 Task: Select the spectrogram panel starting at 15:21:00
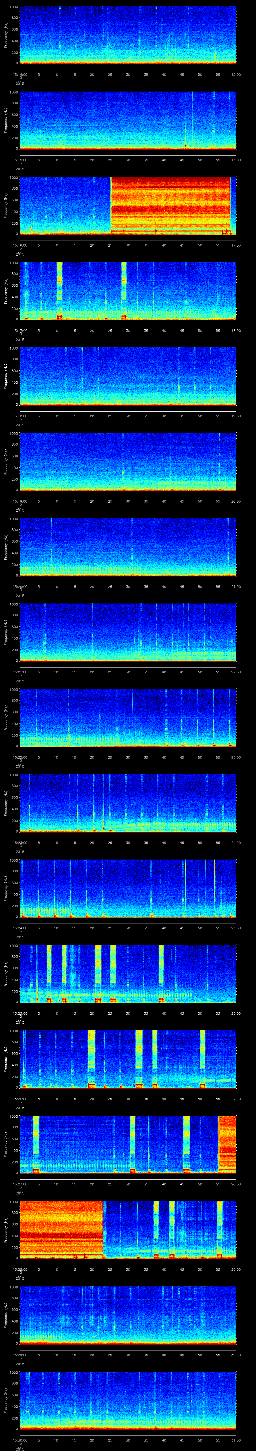click(x=128, y=632)
